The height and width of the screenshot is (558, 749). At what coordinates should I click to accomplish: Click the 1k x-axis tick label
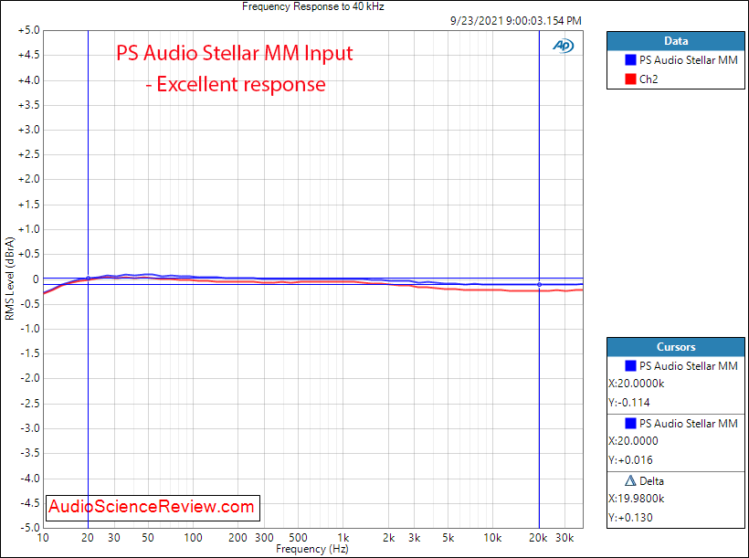coord(343,538)
